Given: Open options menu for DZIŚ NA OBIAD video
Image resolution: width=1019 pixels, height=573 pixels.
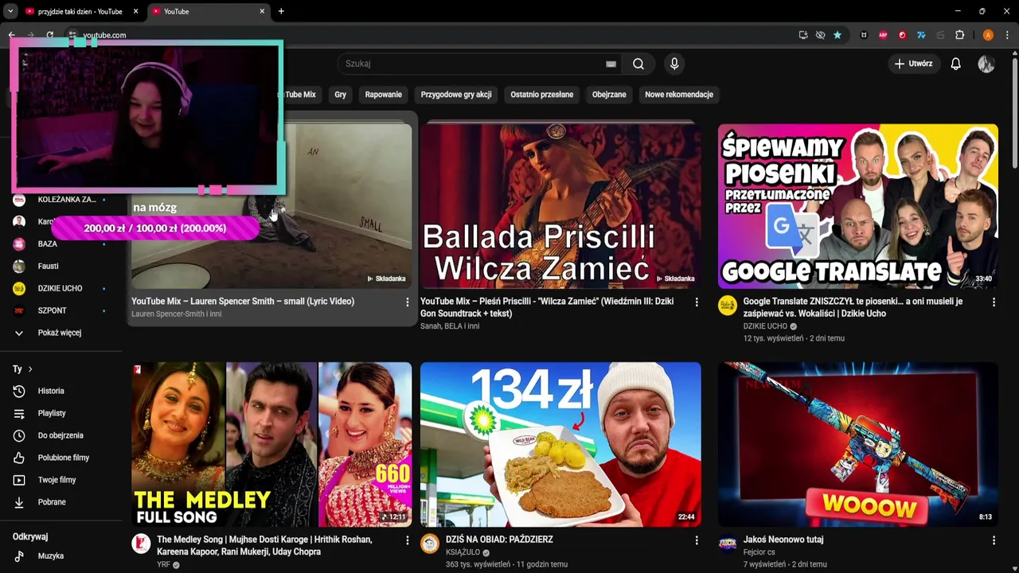Looking at the screenshot, I should tap(696, 540).
